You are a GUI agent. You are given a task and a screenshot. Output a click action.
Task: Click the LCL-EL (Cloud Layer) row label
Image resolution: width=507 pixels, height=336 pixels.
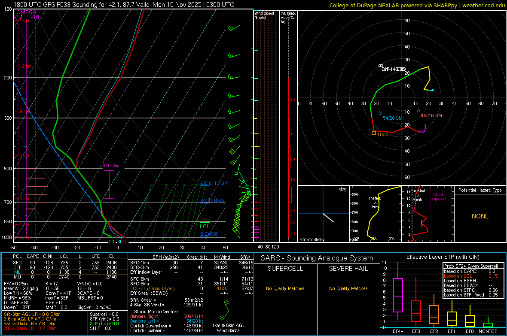pos(152,288)
